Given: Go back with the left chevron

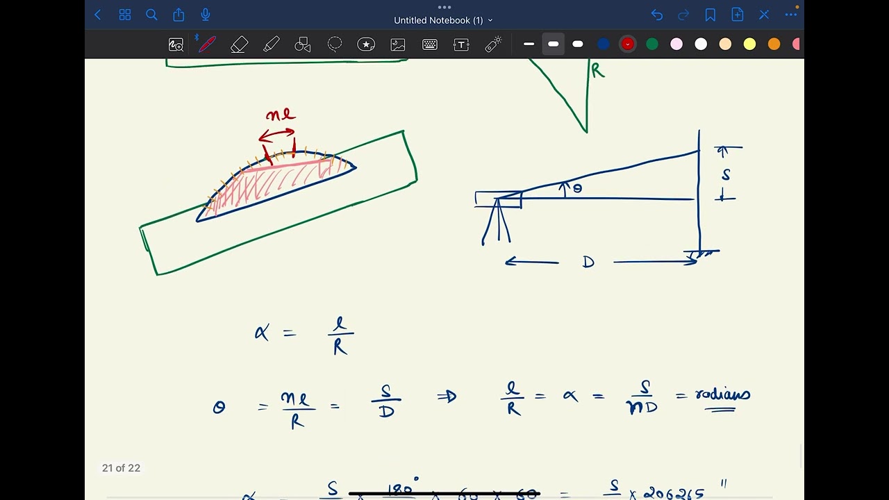Looking at the screenshot, I should point(97,15).
